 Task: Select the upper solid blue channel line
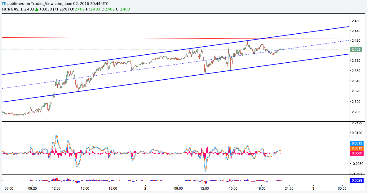(x=175, y=51)
